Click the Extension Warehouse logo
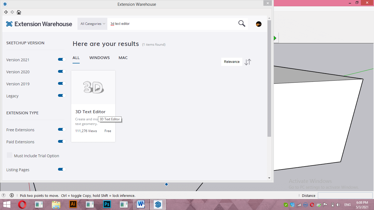The height and width of the screenshot is (210, 374). [39, 24]
